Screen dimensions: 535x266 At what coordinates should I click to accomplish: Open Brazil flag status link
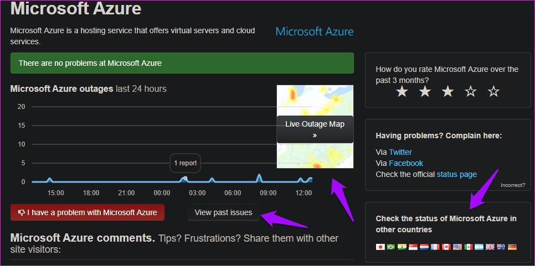tap(391, 247)
